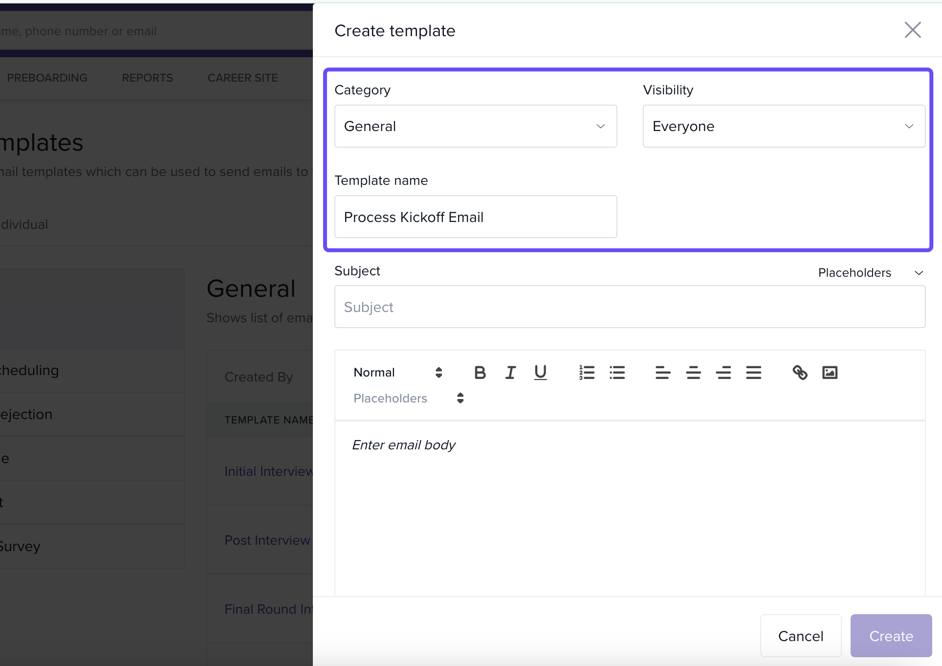Click the Create button
The width and height of the screenshot is (942, 666).
click(x=891, y=636)
